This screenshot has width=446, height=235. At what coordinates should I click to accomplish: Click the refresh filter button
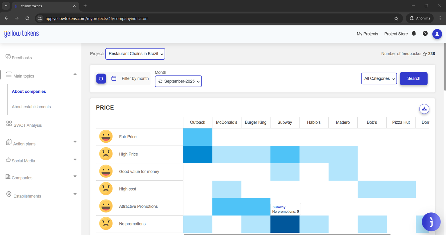[x=101, y=78]
